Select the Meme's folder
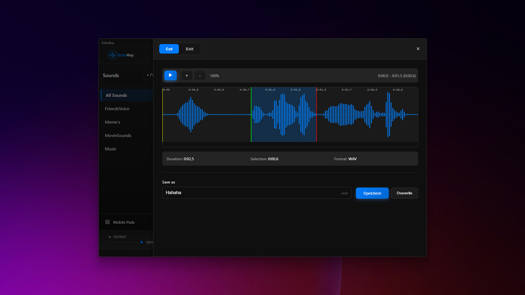The width and height of the screenshot is (525, 295). [112, 122]
